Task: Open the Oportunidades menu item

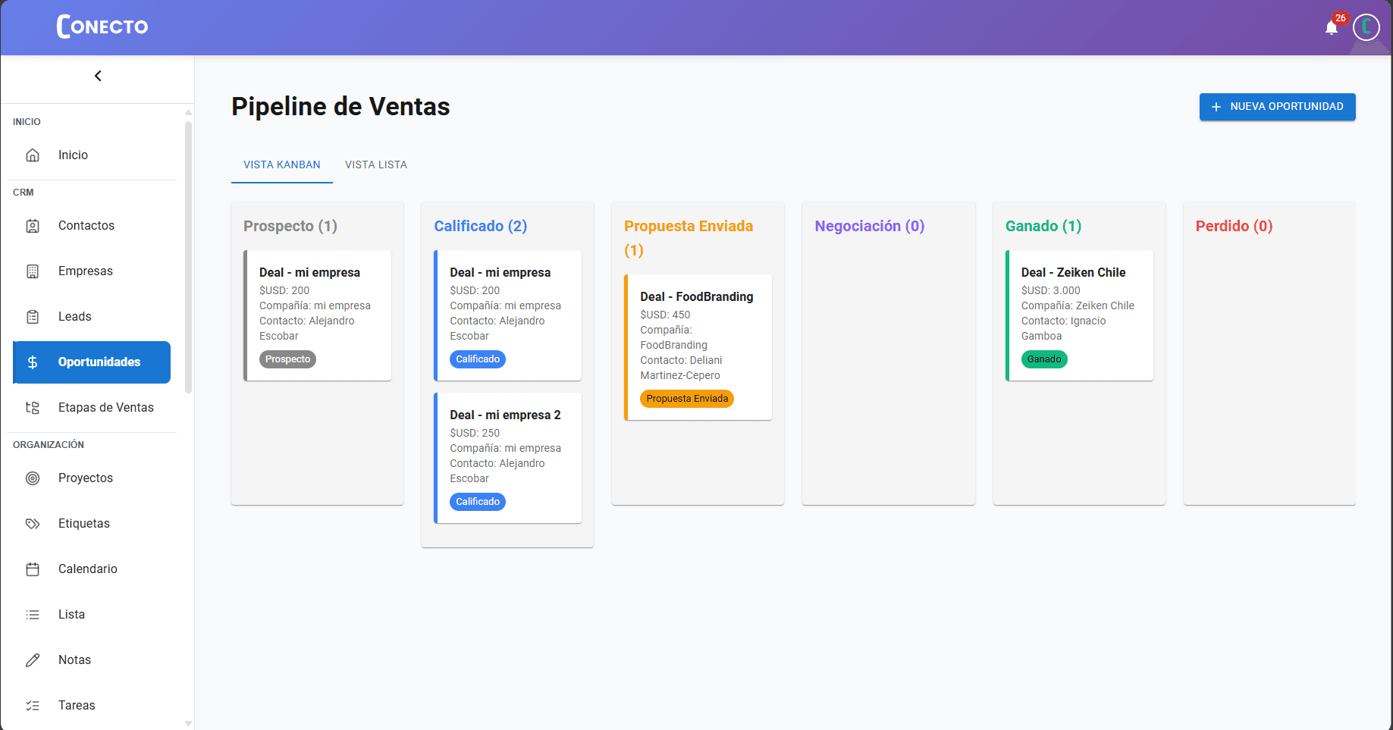Action: click(92, 362)
